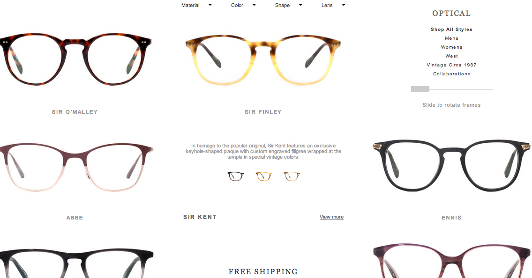
Task: Select the Womens category
Action: pos(451,47)
